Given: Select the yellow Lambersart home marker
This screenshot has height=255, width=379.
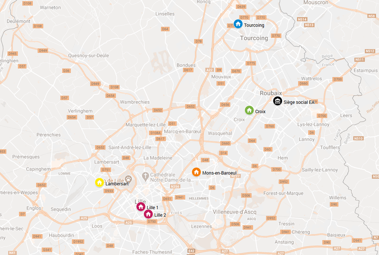Looking at the screenshot, I should tap(99, 182).
